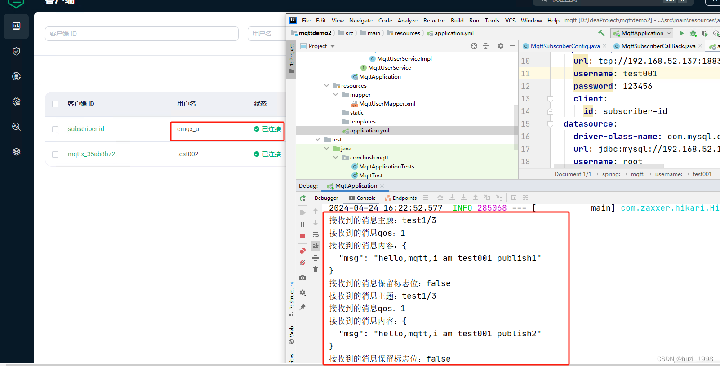Screen dimensions: 720x366
Task: Switch to the Endpoints tab
Action: [x=401, y=198]
